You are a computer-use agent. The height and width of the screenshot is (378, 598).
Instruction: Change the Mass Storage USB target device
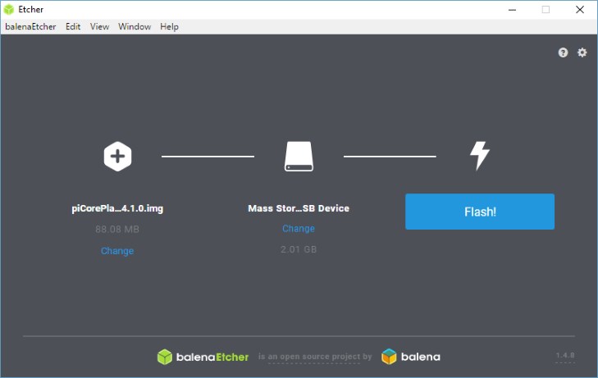299,228
